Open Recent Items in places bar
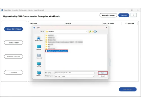 [39, 39]
